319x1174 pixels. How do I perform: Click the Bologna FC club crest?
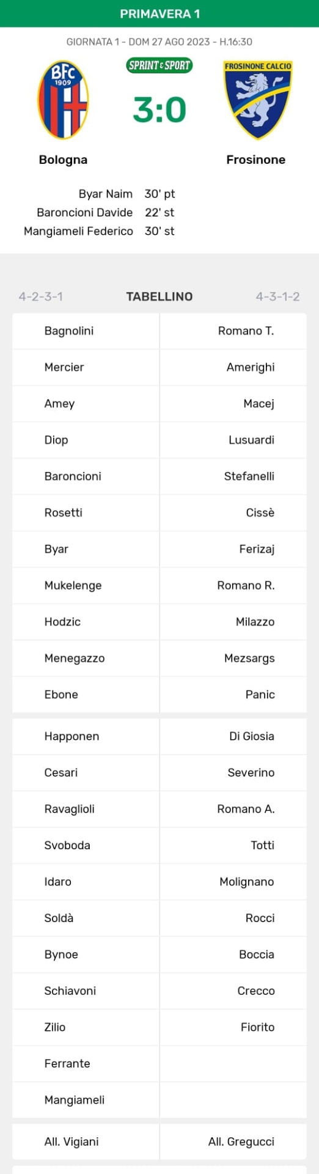pyautogui.click(x=63, y=100)
